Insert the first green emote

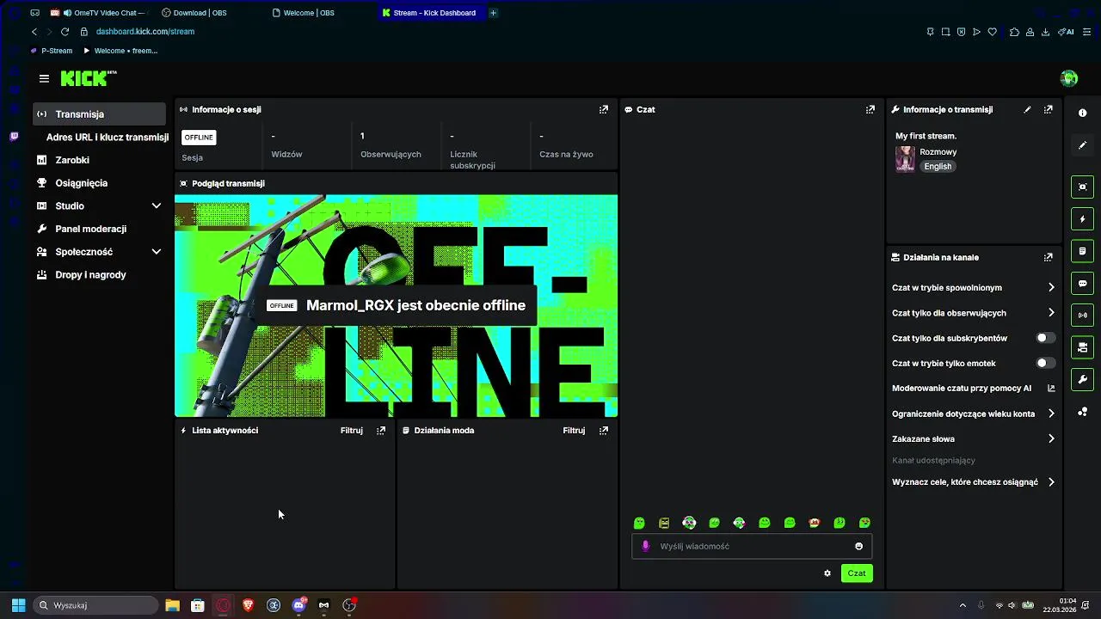(x=639, y=523)
